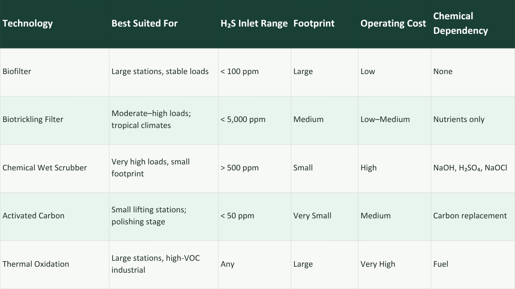Select the H₂S Inlet Range header
515x289 pixels.
[x=254, y=24]
